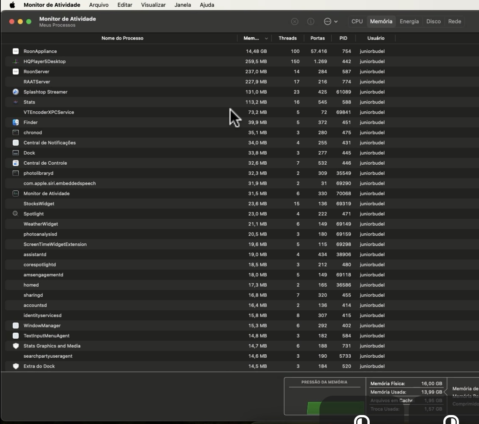Image resolution: width=479 pixels, height=424 pixels.
Task: Select the chronod process icon
Action: click(x=16, y=133)
